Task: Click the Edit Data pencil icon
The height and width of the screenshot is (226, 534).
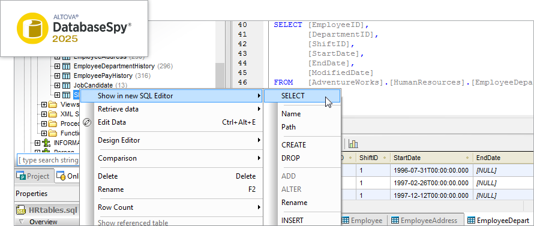Action: tap(88, 122)
